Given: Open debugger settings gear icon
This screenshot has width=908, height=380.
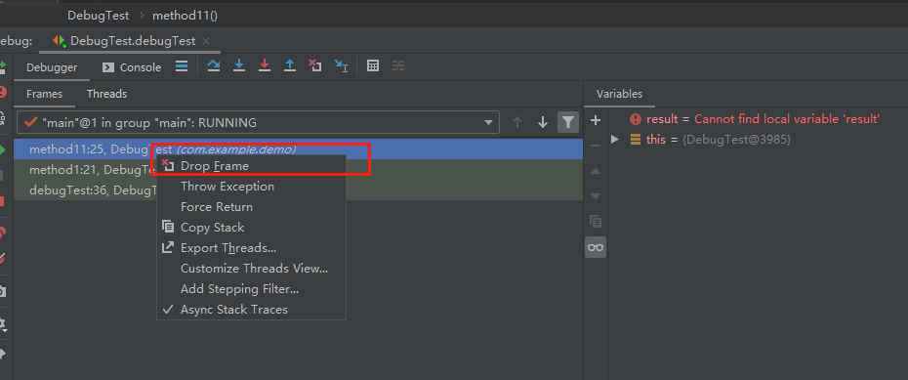Looking at the screenshot, I should (2, 323).
